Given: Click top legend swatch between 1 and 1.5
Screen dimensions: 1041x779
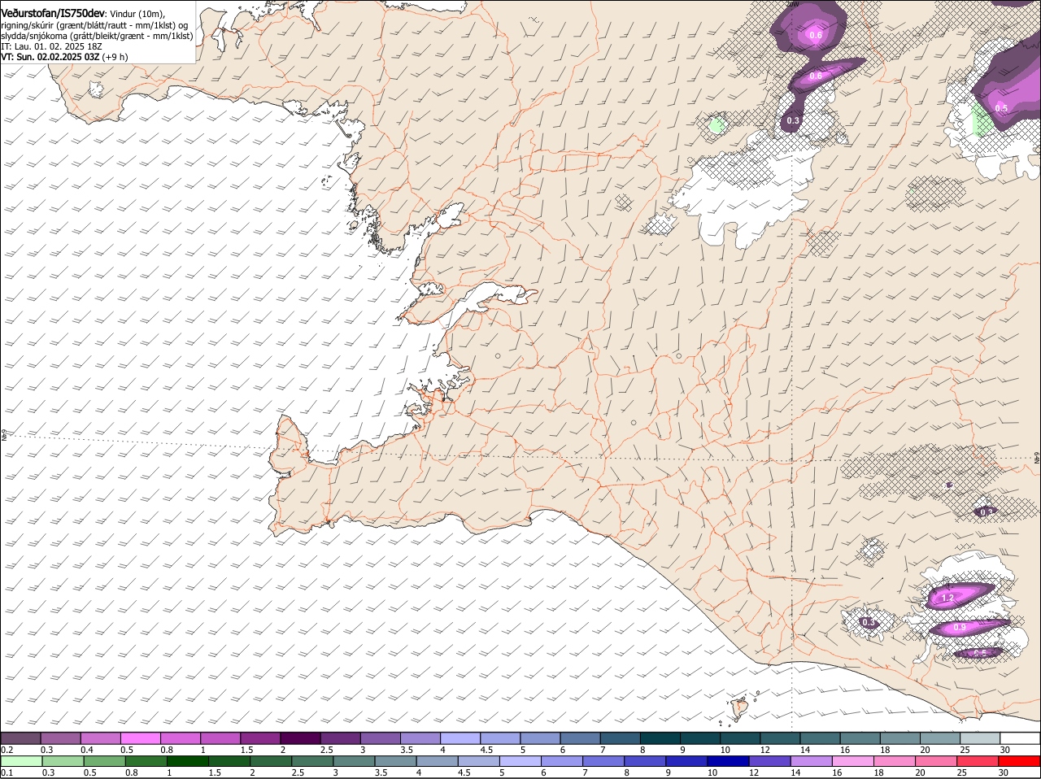Looking at the screenshot, I should (x=220, y=738).
